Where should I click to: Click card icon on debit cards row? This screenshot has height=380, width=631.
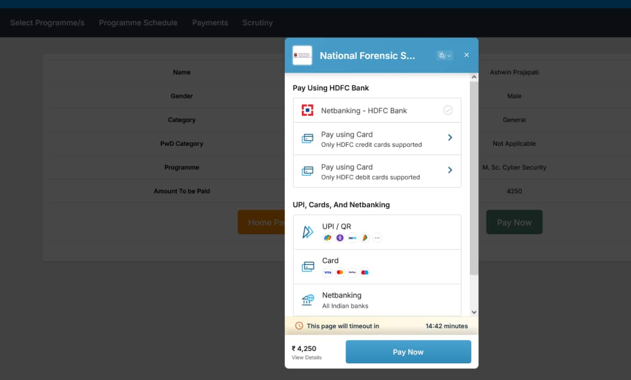(x=307, y=171)
